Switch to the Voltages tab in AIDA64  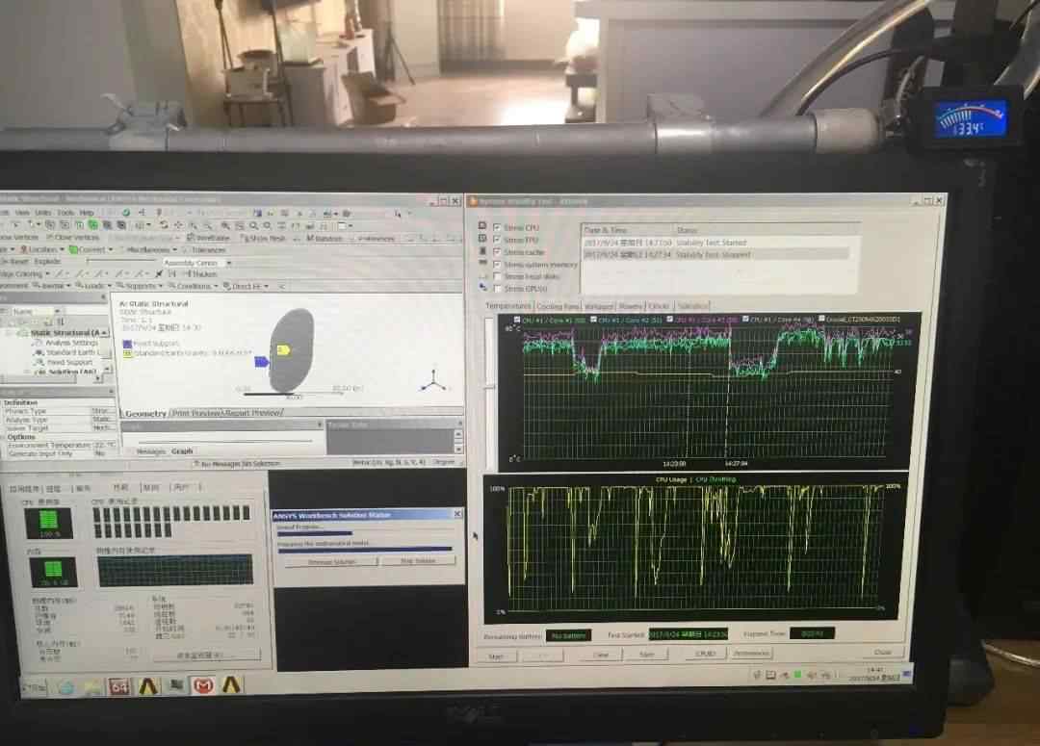pos(598,306)
